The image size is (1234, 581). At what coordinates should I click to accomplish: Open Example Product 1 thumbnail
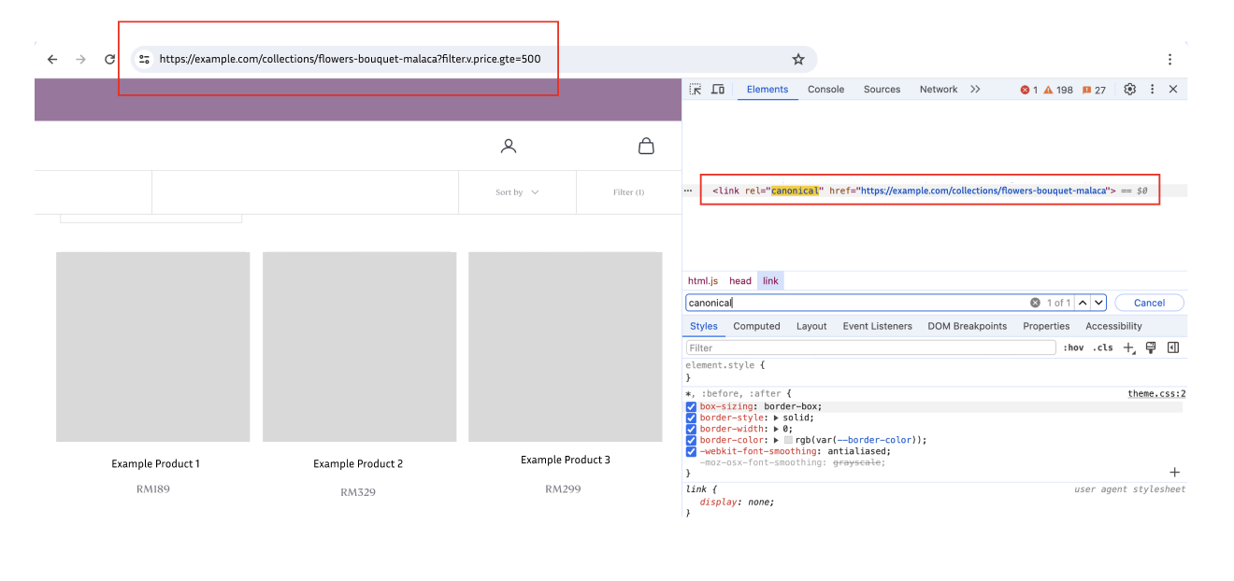click(x=153, y=347)
